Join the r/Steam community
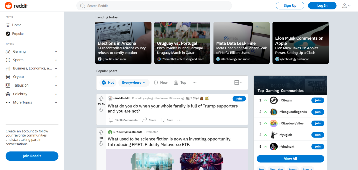The image size is (358, 170). (318, 100)
